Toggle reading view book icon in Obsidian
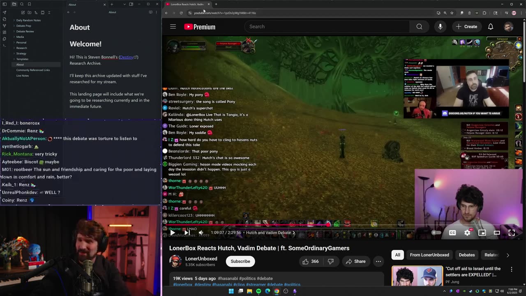 coord(150,12)
